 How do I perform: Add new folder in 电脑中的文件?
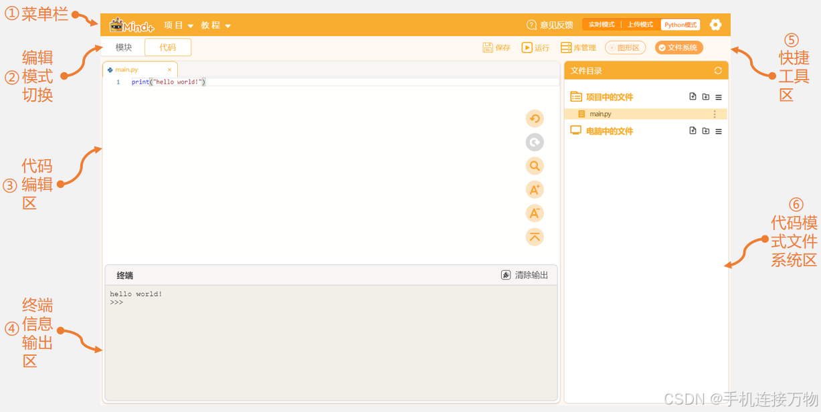[x=706, y=130]
